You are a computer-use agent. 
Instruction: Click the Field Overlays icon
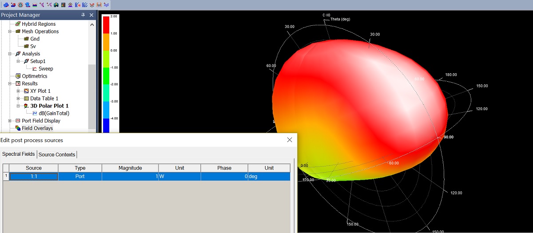pos(18,128)
